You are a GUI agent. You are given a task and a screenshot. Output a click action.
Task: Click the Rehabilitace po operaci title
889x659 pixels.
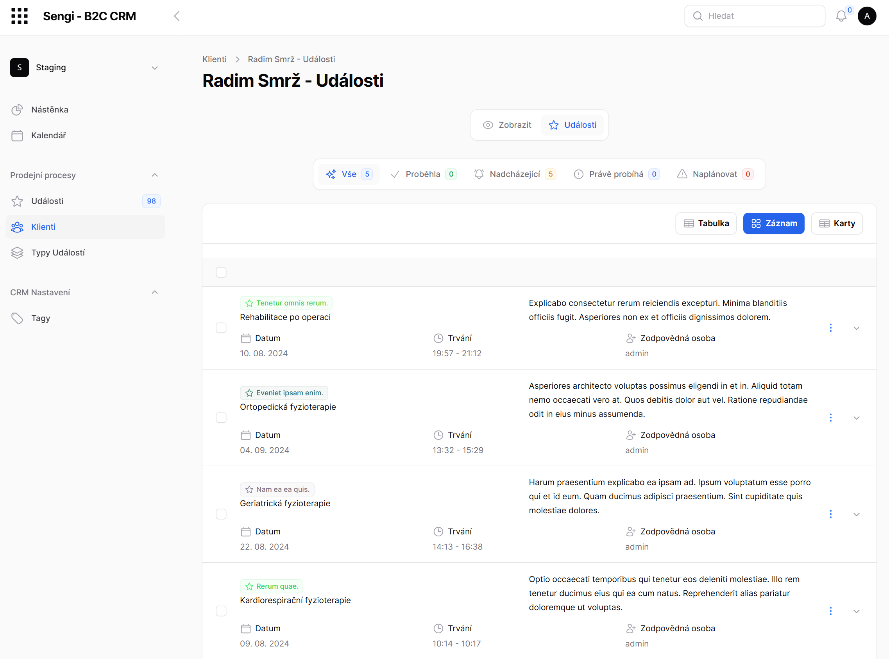coord(285,317)
